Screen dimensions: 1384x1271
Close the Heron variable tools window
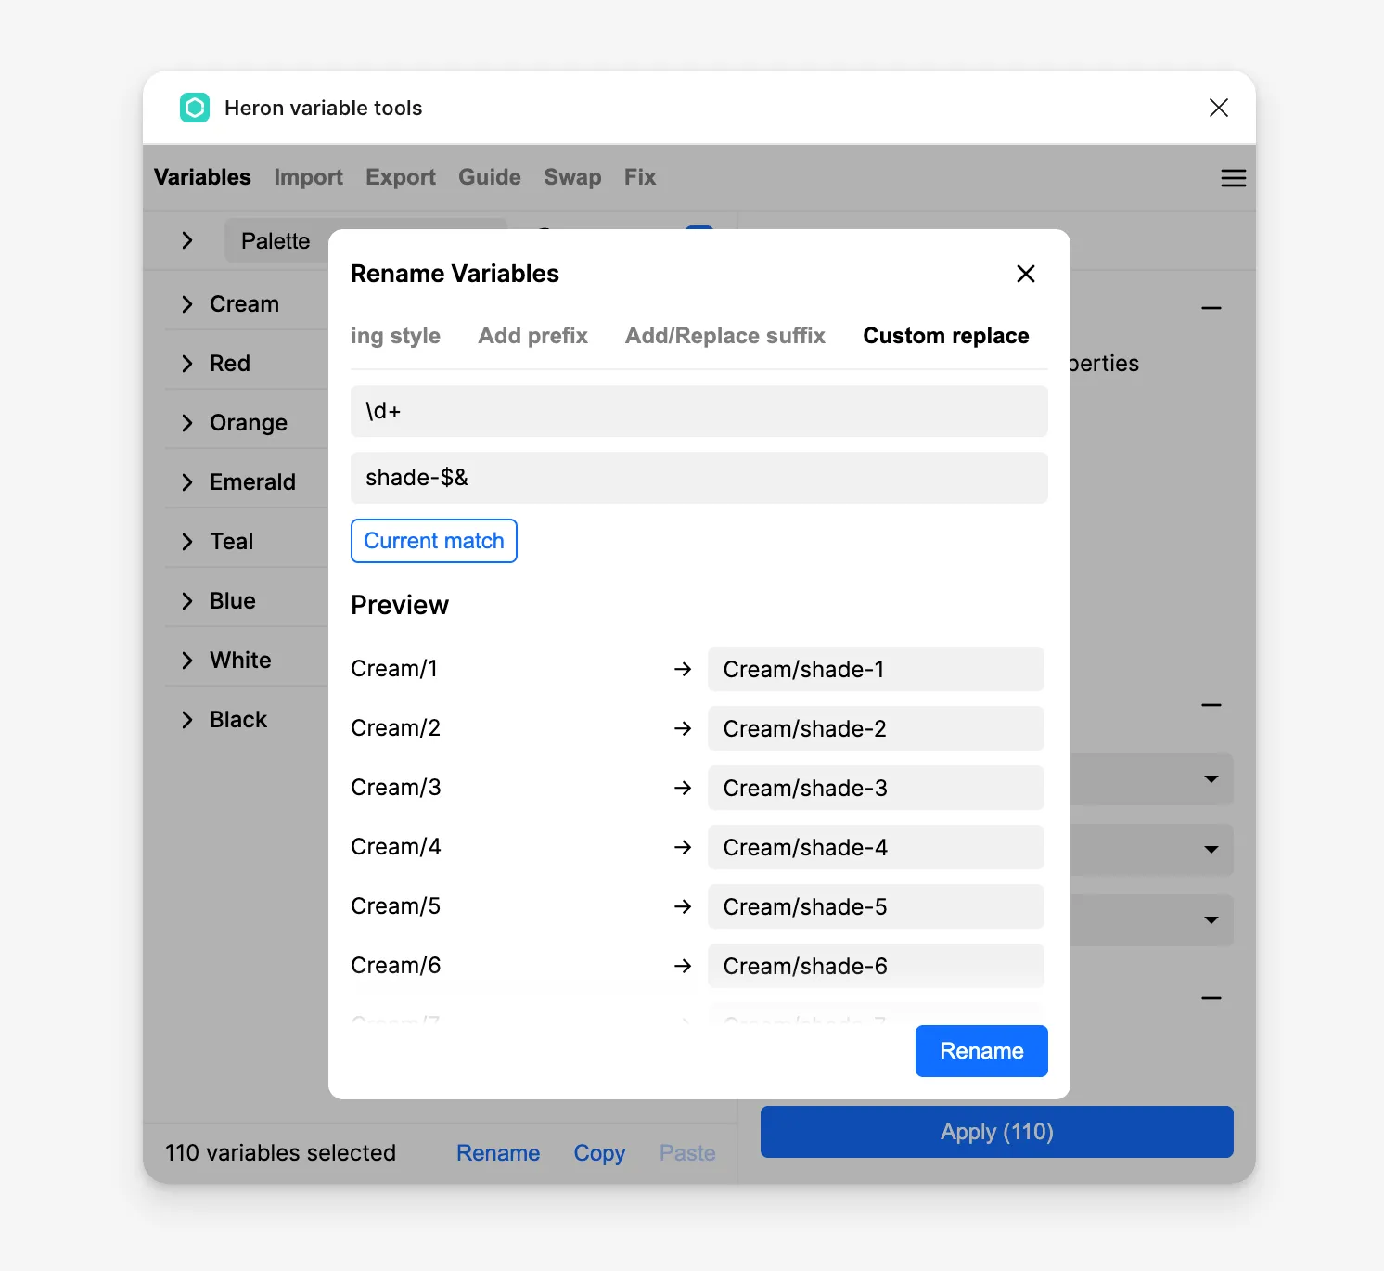1218,108
